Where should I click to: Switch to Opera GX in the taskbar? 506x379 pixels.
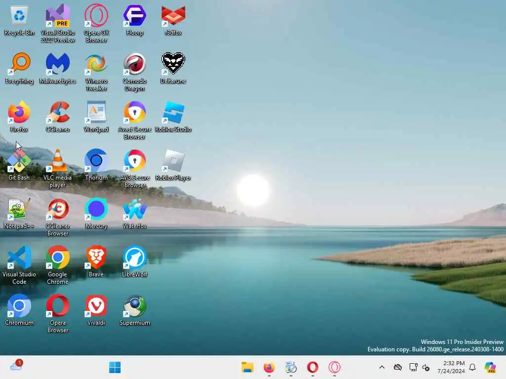pos(335,367)
